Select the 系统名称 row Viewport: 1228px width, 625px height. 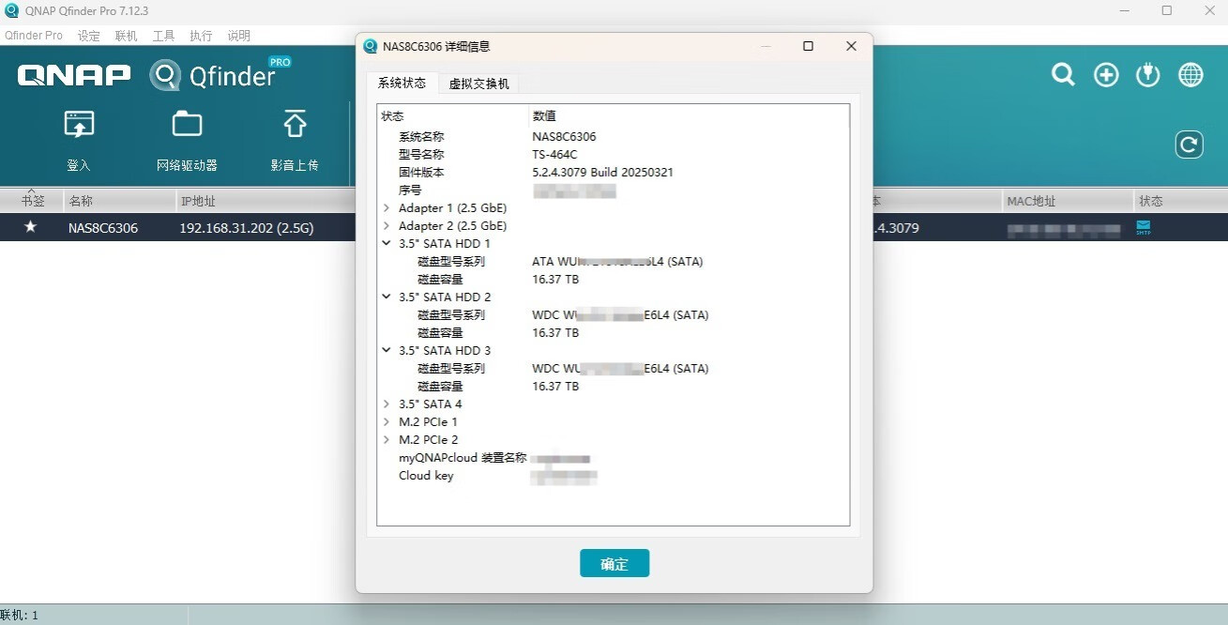point(614,137)
